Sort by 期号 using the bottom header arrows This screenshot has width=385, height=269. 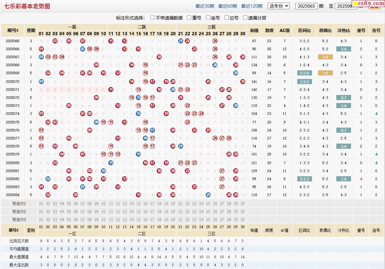tap(18, 230)
